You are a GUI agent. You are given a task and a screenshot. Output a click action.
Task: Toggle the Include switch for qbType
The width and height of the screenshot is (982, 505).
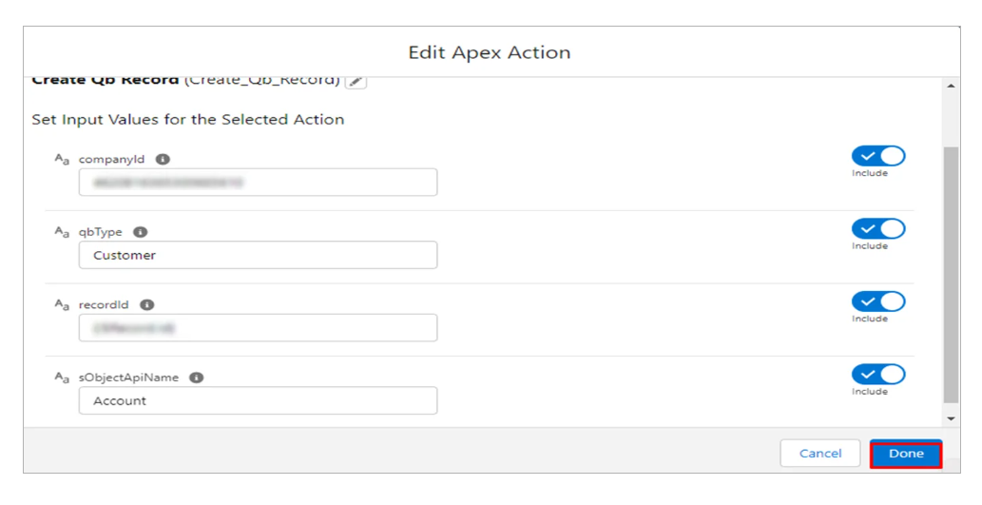pyautogui.click(x=878, y=229)
